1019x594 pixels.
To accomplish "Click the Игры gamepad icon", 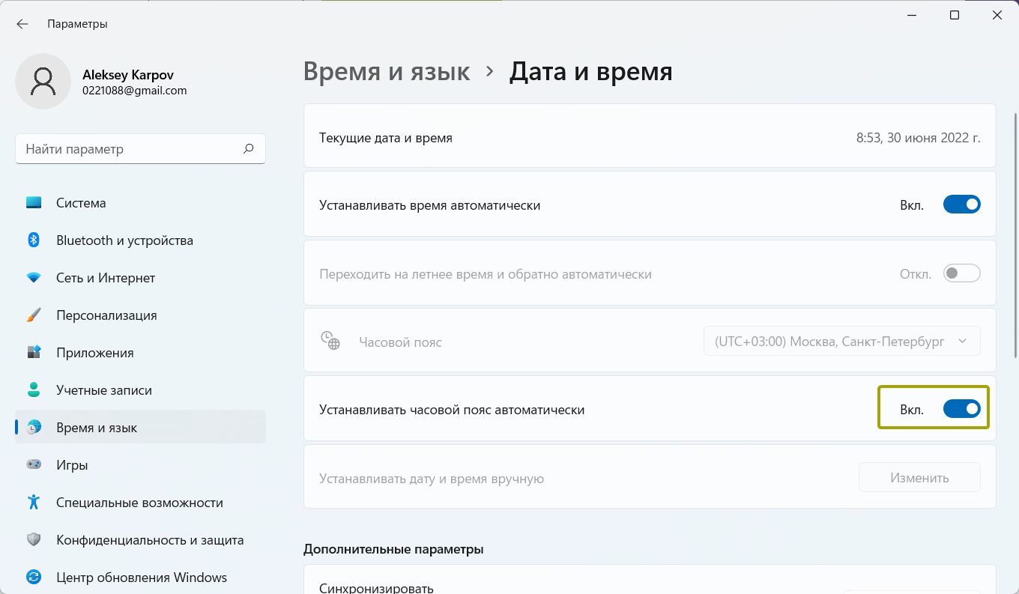I will [34, 464].
